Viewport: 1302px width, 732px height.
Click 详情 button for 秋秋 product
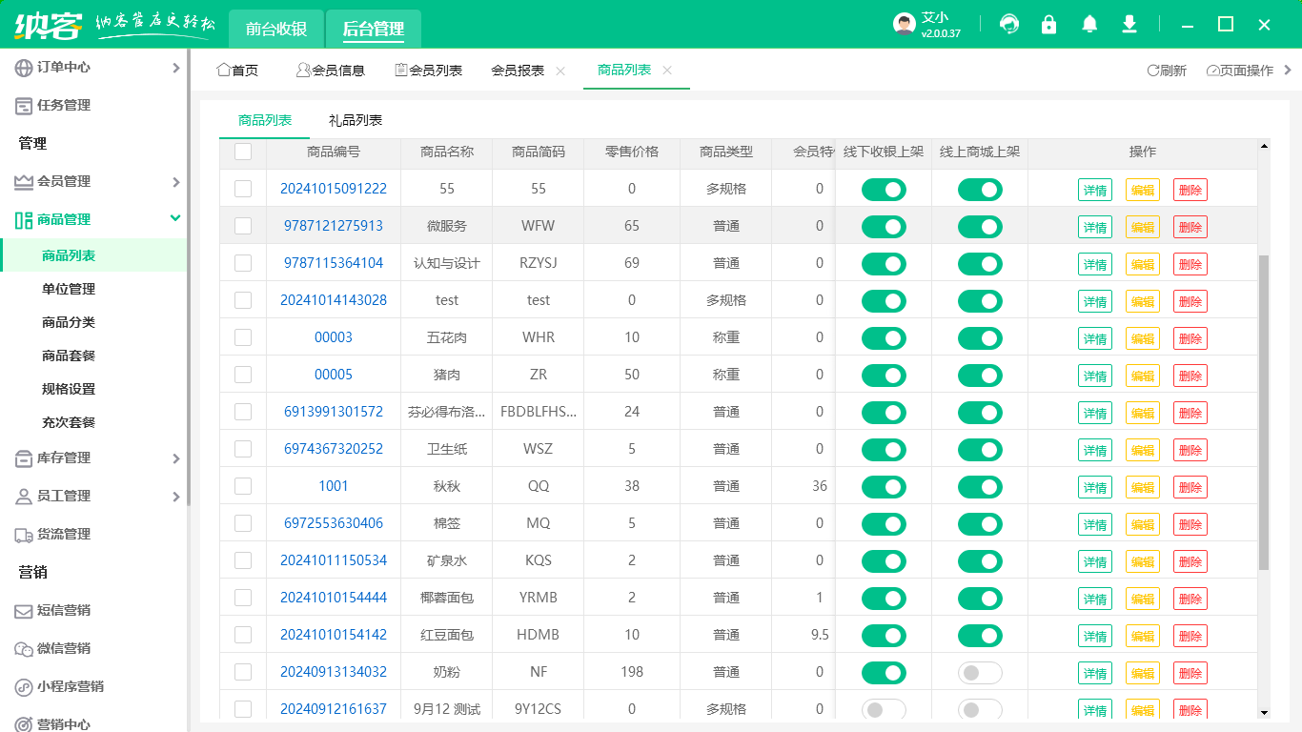[x=1095, y=486]
